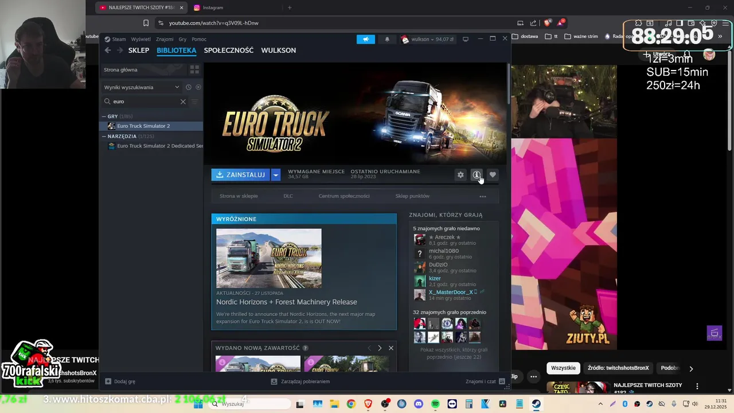Image resolution: width=734 pixels, height=413 pixels.
Task: Click the blue announcements megaphone icon
Action: pyautogui.click(x=366, y=39)
